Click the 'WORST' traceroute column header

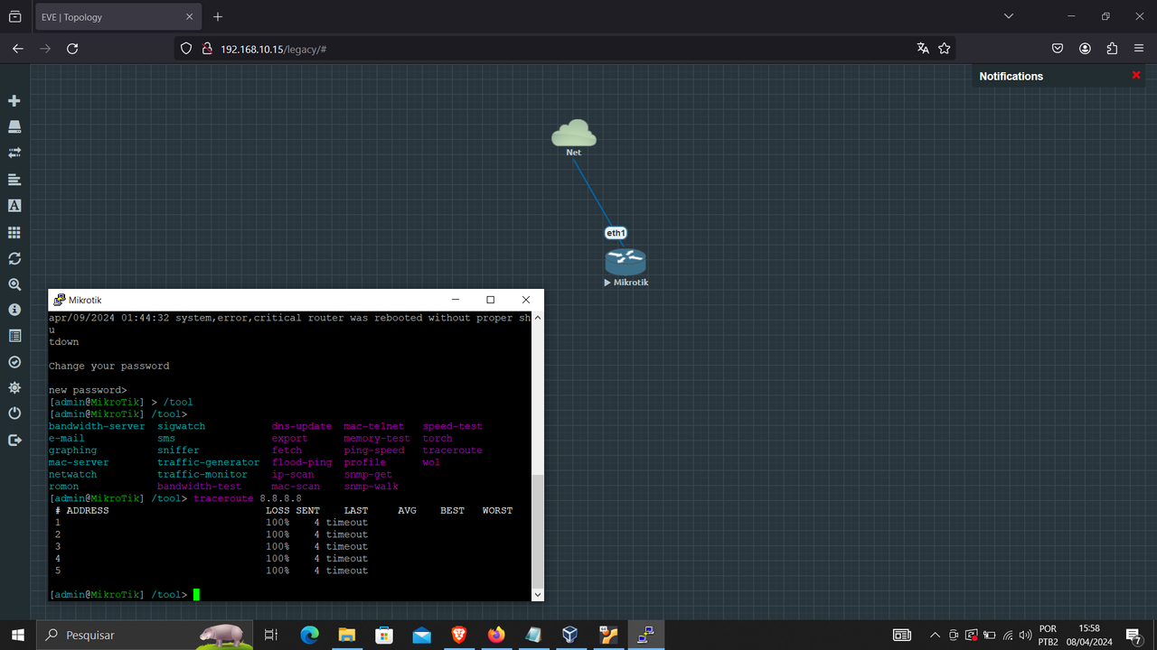click(497, 510)
